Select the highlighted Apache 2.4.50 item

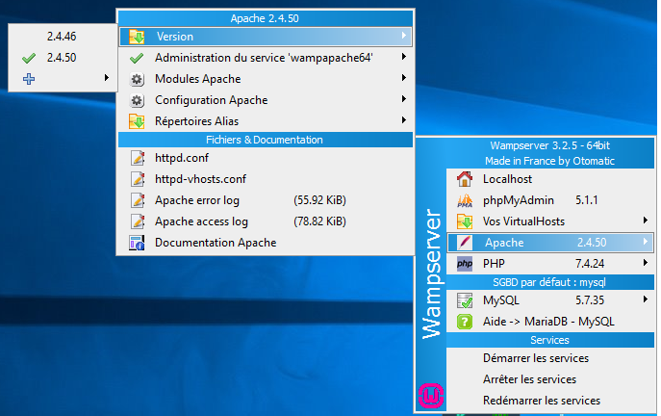tap(550, 243)
